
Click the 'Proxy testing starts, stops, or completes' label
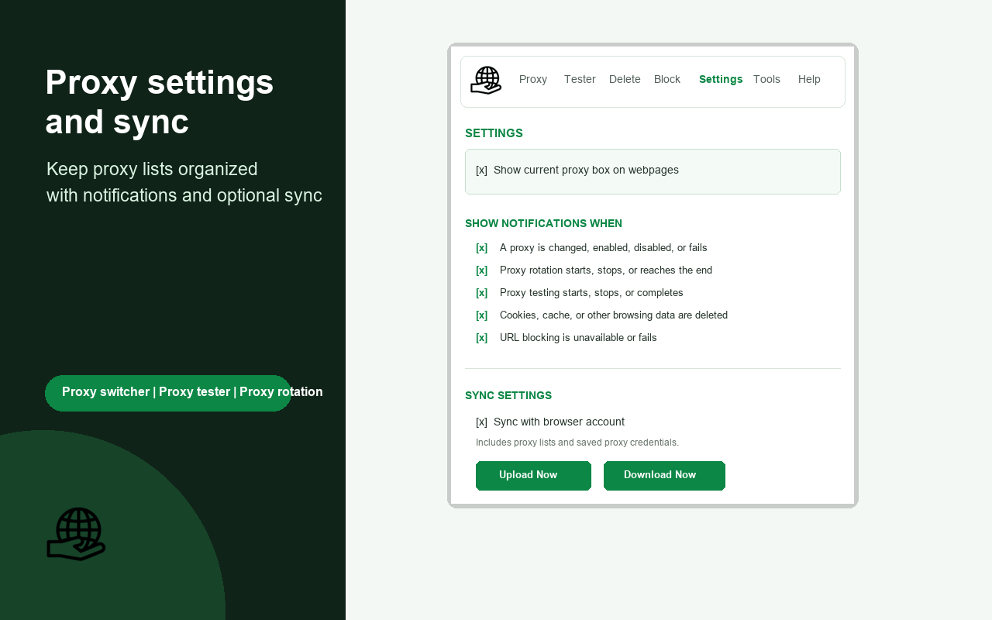click(x=591, y=293)
